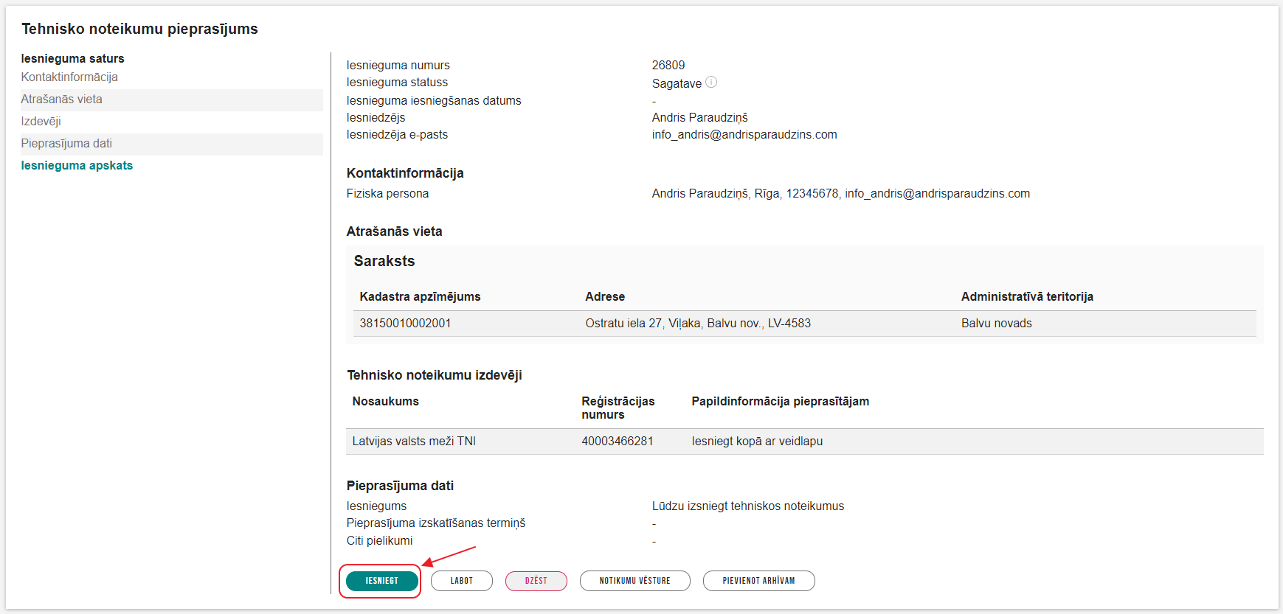1283x614 pixels.
Task: Click Balvu novads table cell
Action: coord(997,324)
